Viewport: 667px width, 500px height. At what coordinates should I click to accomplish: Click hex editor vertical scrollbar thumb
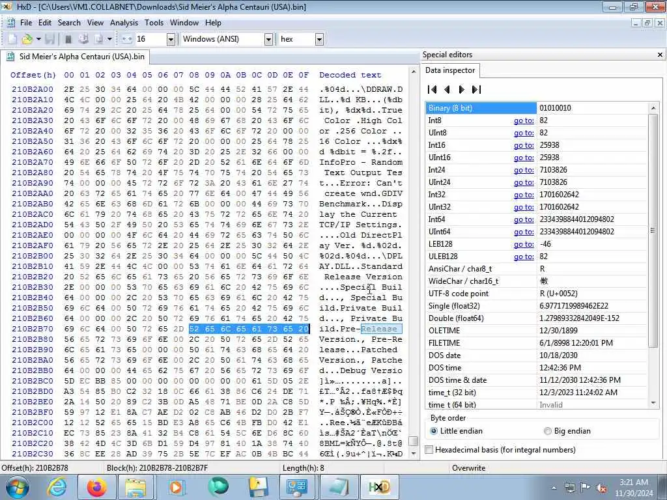[x=413, y=441]
